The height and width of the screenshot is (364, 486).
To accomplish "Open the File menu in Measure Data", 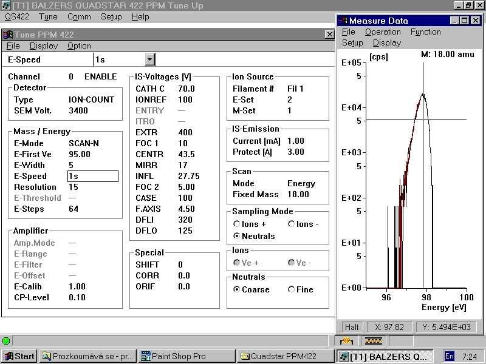I will pos(348,32).
